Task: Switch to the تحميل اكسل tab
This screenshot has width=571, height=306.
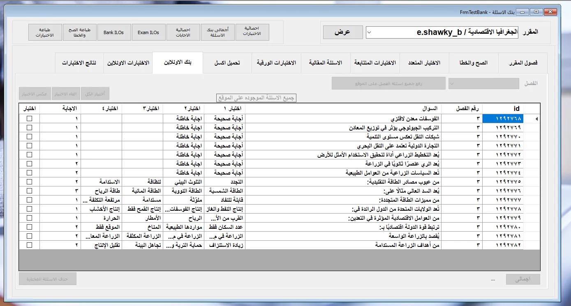Action: [227, 63]
